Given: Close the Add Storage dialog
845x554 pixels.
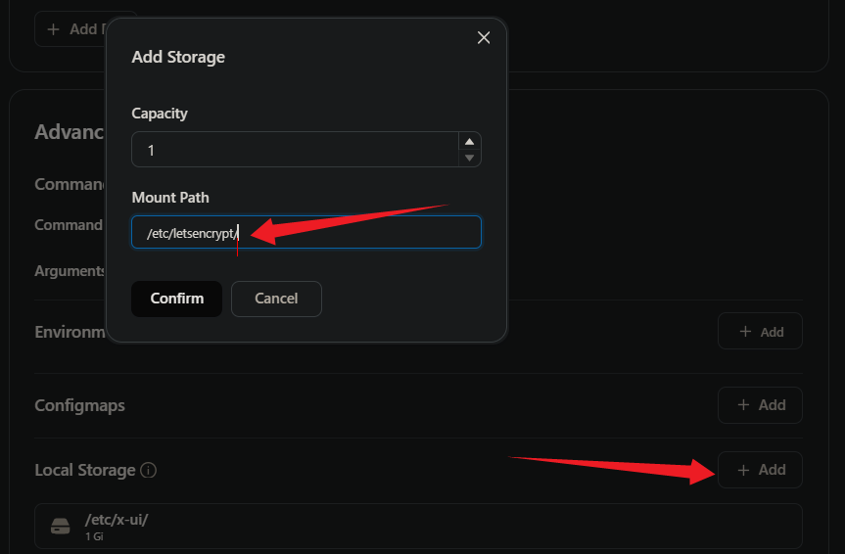Looking at the screenshot, I should click(x=484, y=38).
